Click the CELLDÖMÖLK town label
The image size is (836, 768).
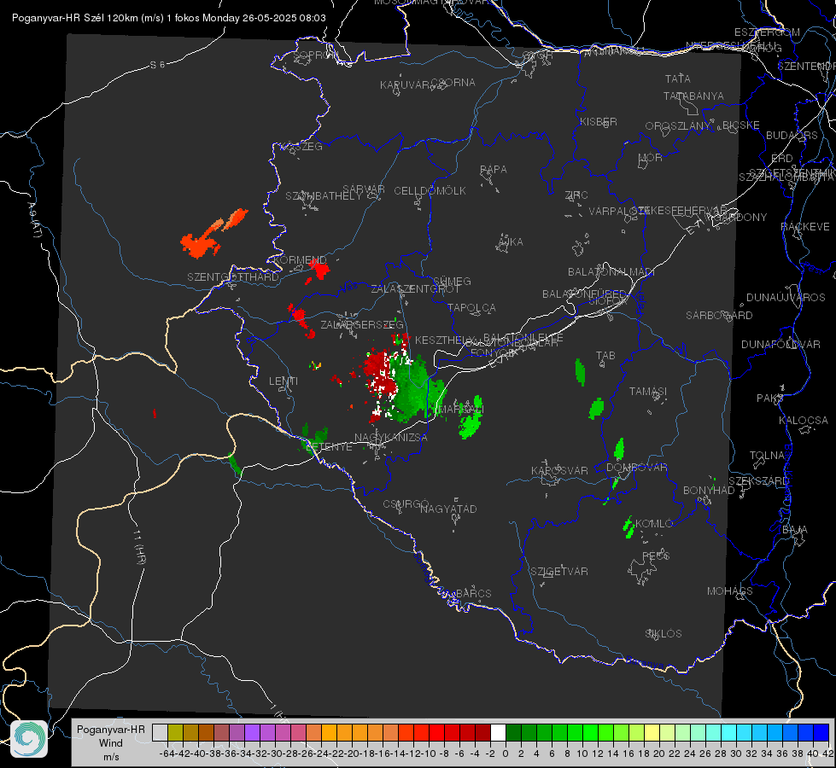pos(430,191)
